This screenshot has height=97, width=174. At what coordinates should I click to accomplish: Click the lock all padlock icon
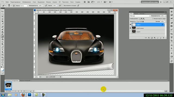pyautogui.click(x=143, y=22)
